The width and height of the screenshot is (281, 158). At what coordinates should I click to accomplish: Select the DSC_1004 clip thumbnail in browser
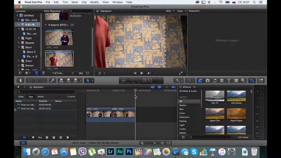coord(59,58)
